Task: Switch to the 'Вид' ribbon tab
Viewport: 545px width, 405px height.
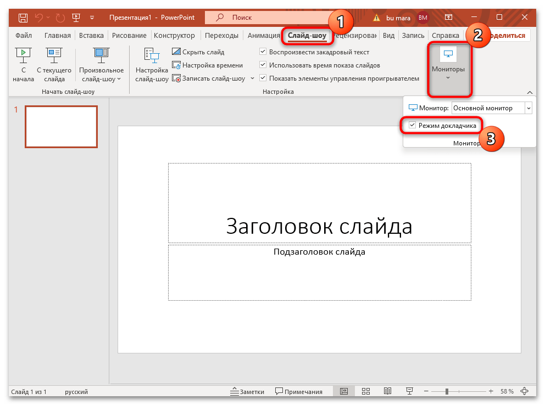Action: (x=388, y=35)
